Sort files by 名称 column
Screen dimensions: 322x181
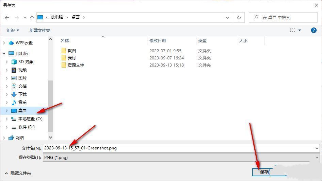click(x=64, y=41)
